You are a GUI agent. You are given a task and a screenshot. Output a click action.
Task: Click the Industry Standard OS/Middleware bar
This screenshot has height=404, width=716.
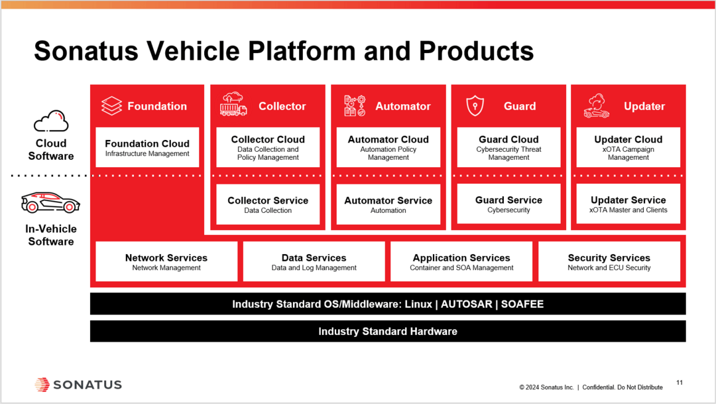pyautogui.click(x=388, y=304)
